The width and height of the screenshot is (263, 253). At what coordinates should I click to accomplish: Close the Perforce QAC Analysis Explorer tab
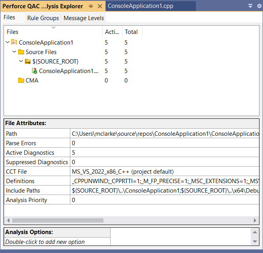pos(100,6)
